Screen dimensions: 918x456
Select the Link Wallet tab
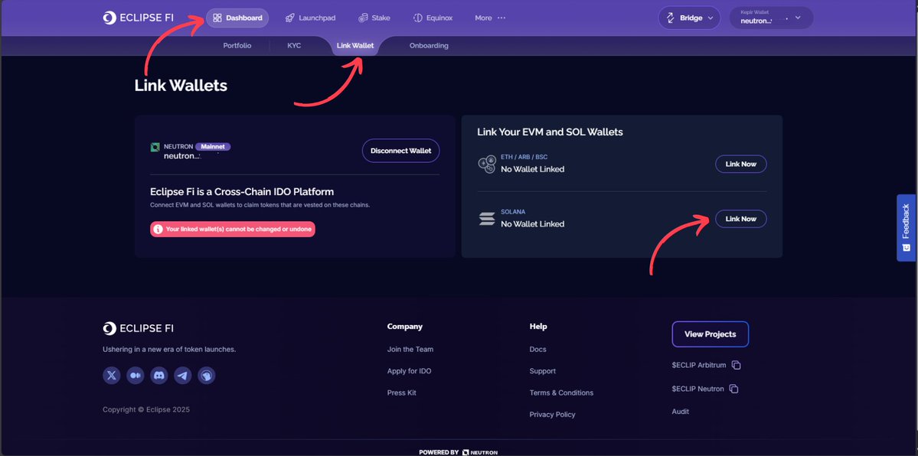click(x=355, y=46)
